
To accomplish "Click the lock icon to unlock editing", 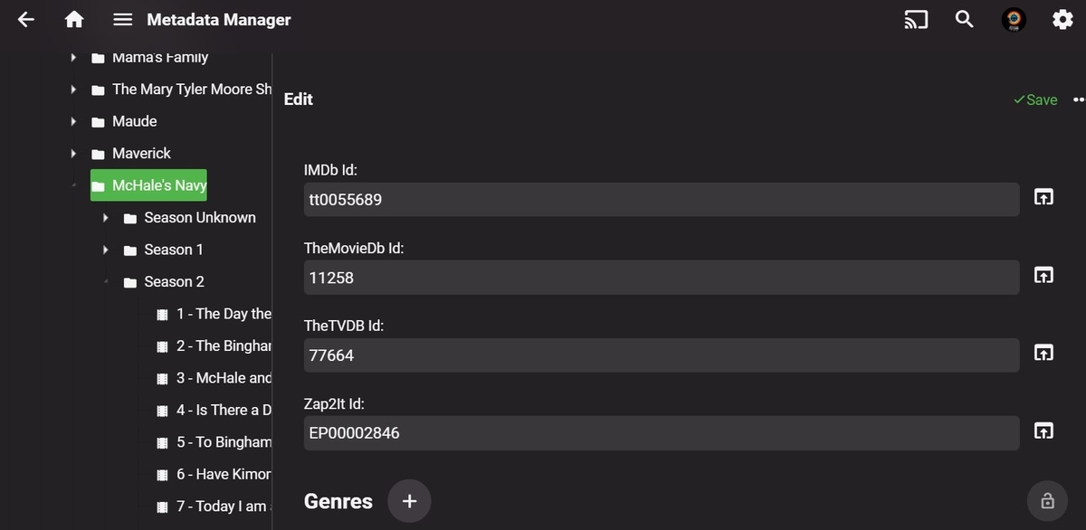I will (x=1046, y=500).
